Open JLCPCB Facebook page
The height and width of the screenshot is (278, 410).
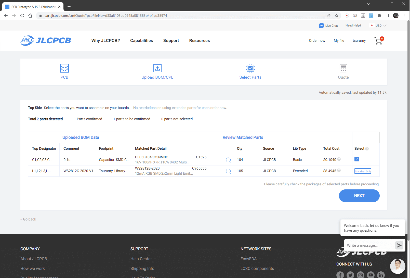tap(340, 275)
